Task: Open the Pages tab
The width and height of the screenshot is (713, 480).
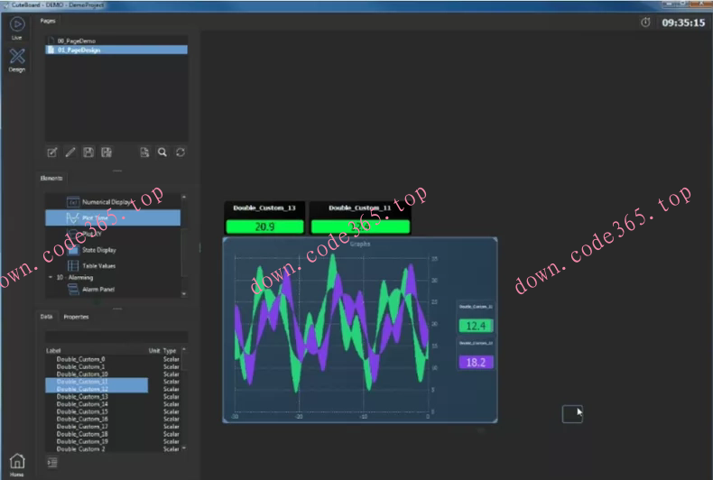Action: (x=48, y=21)
